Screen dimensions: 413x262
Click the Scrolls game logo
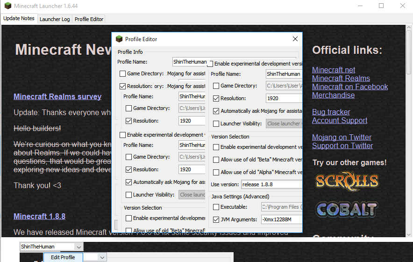347,181
